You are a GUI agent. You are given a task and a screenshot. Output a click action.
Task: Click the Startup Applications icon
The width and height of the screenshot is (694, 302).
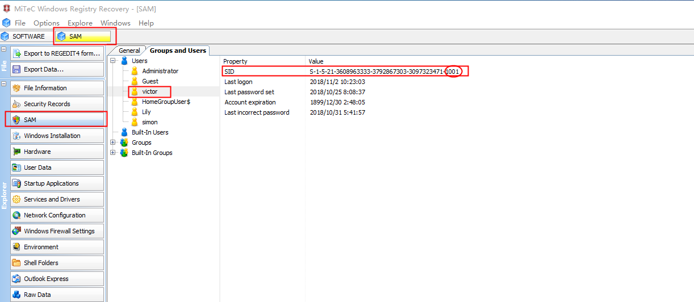16,183
